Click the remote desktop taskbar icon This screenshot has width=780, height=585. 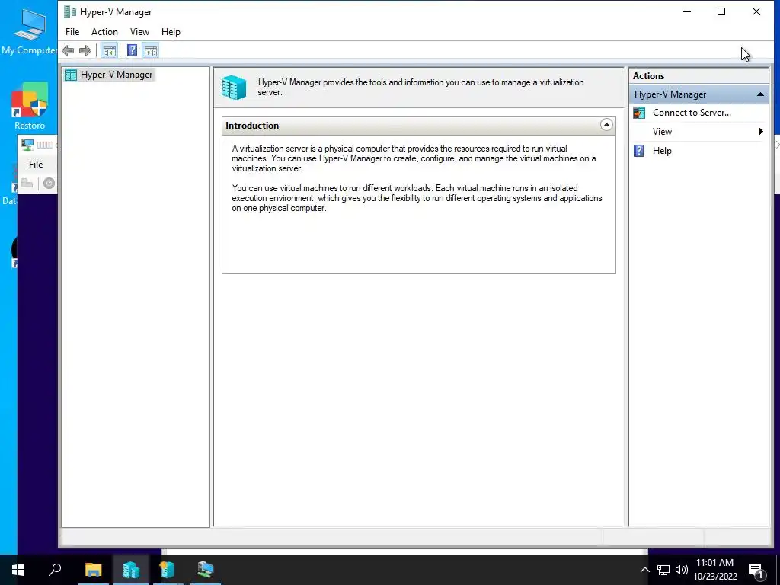point(205,570)
